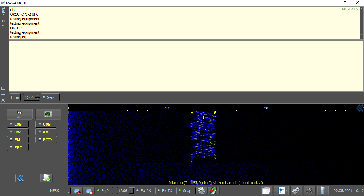This screenshot has width=364, height=196.
Task: Open the binoculars search icon
Action: click(309, 191)
